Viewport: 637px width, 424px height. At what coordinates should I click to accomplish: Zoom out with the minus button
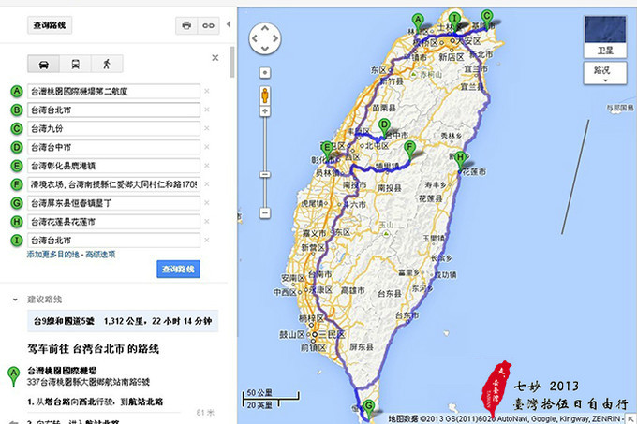pos(265,213)
